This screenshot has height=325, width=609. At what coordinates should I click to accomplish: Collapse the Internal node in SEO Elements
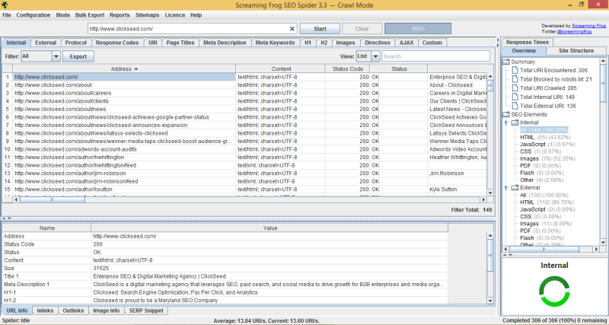pos(506,123)
